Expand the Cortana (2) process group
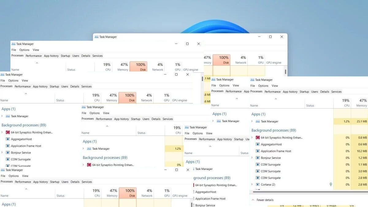Image resolution: width=368 pixels, height=207 pixels. point(252,185)
